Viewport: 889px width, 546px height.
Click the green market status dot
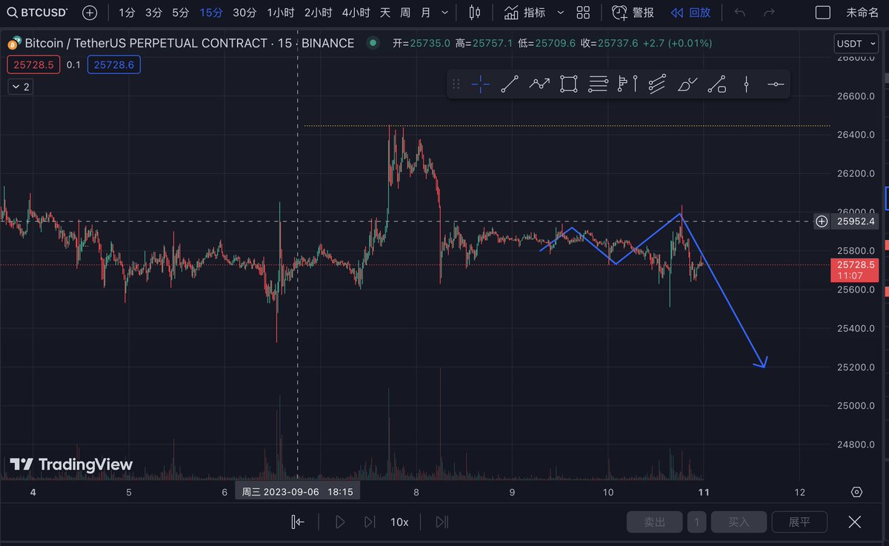coord(372,44)
